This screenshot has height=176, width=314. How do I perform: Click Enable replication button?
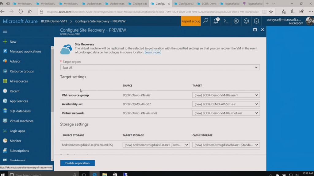(77, 163)
